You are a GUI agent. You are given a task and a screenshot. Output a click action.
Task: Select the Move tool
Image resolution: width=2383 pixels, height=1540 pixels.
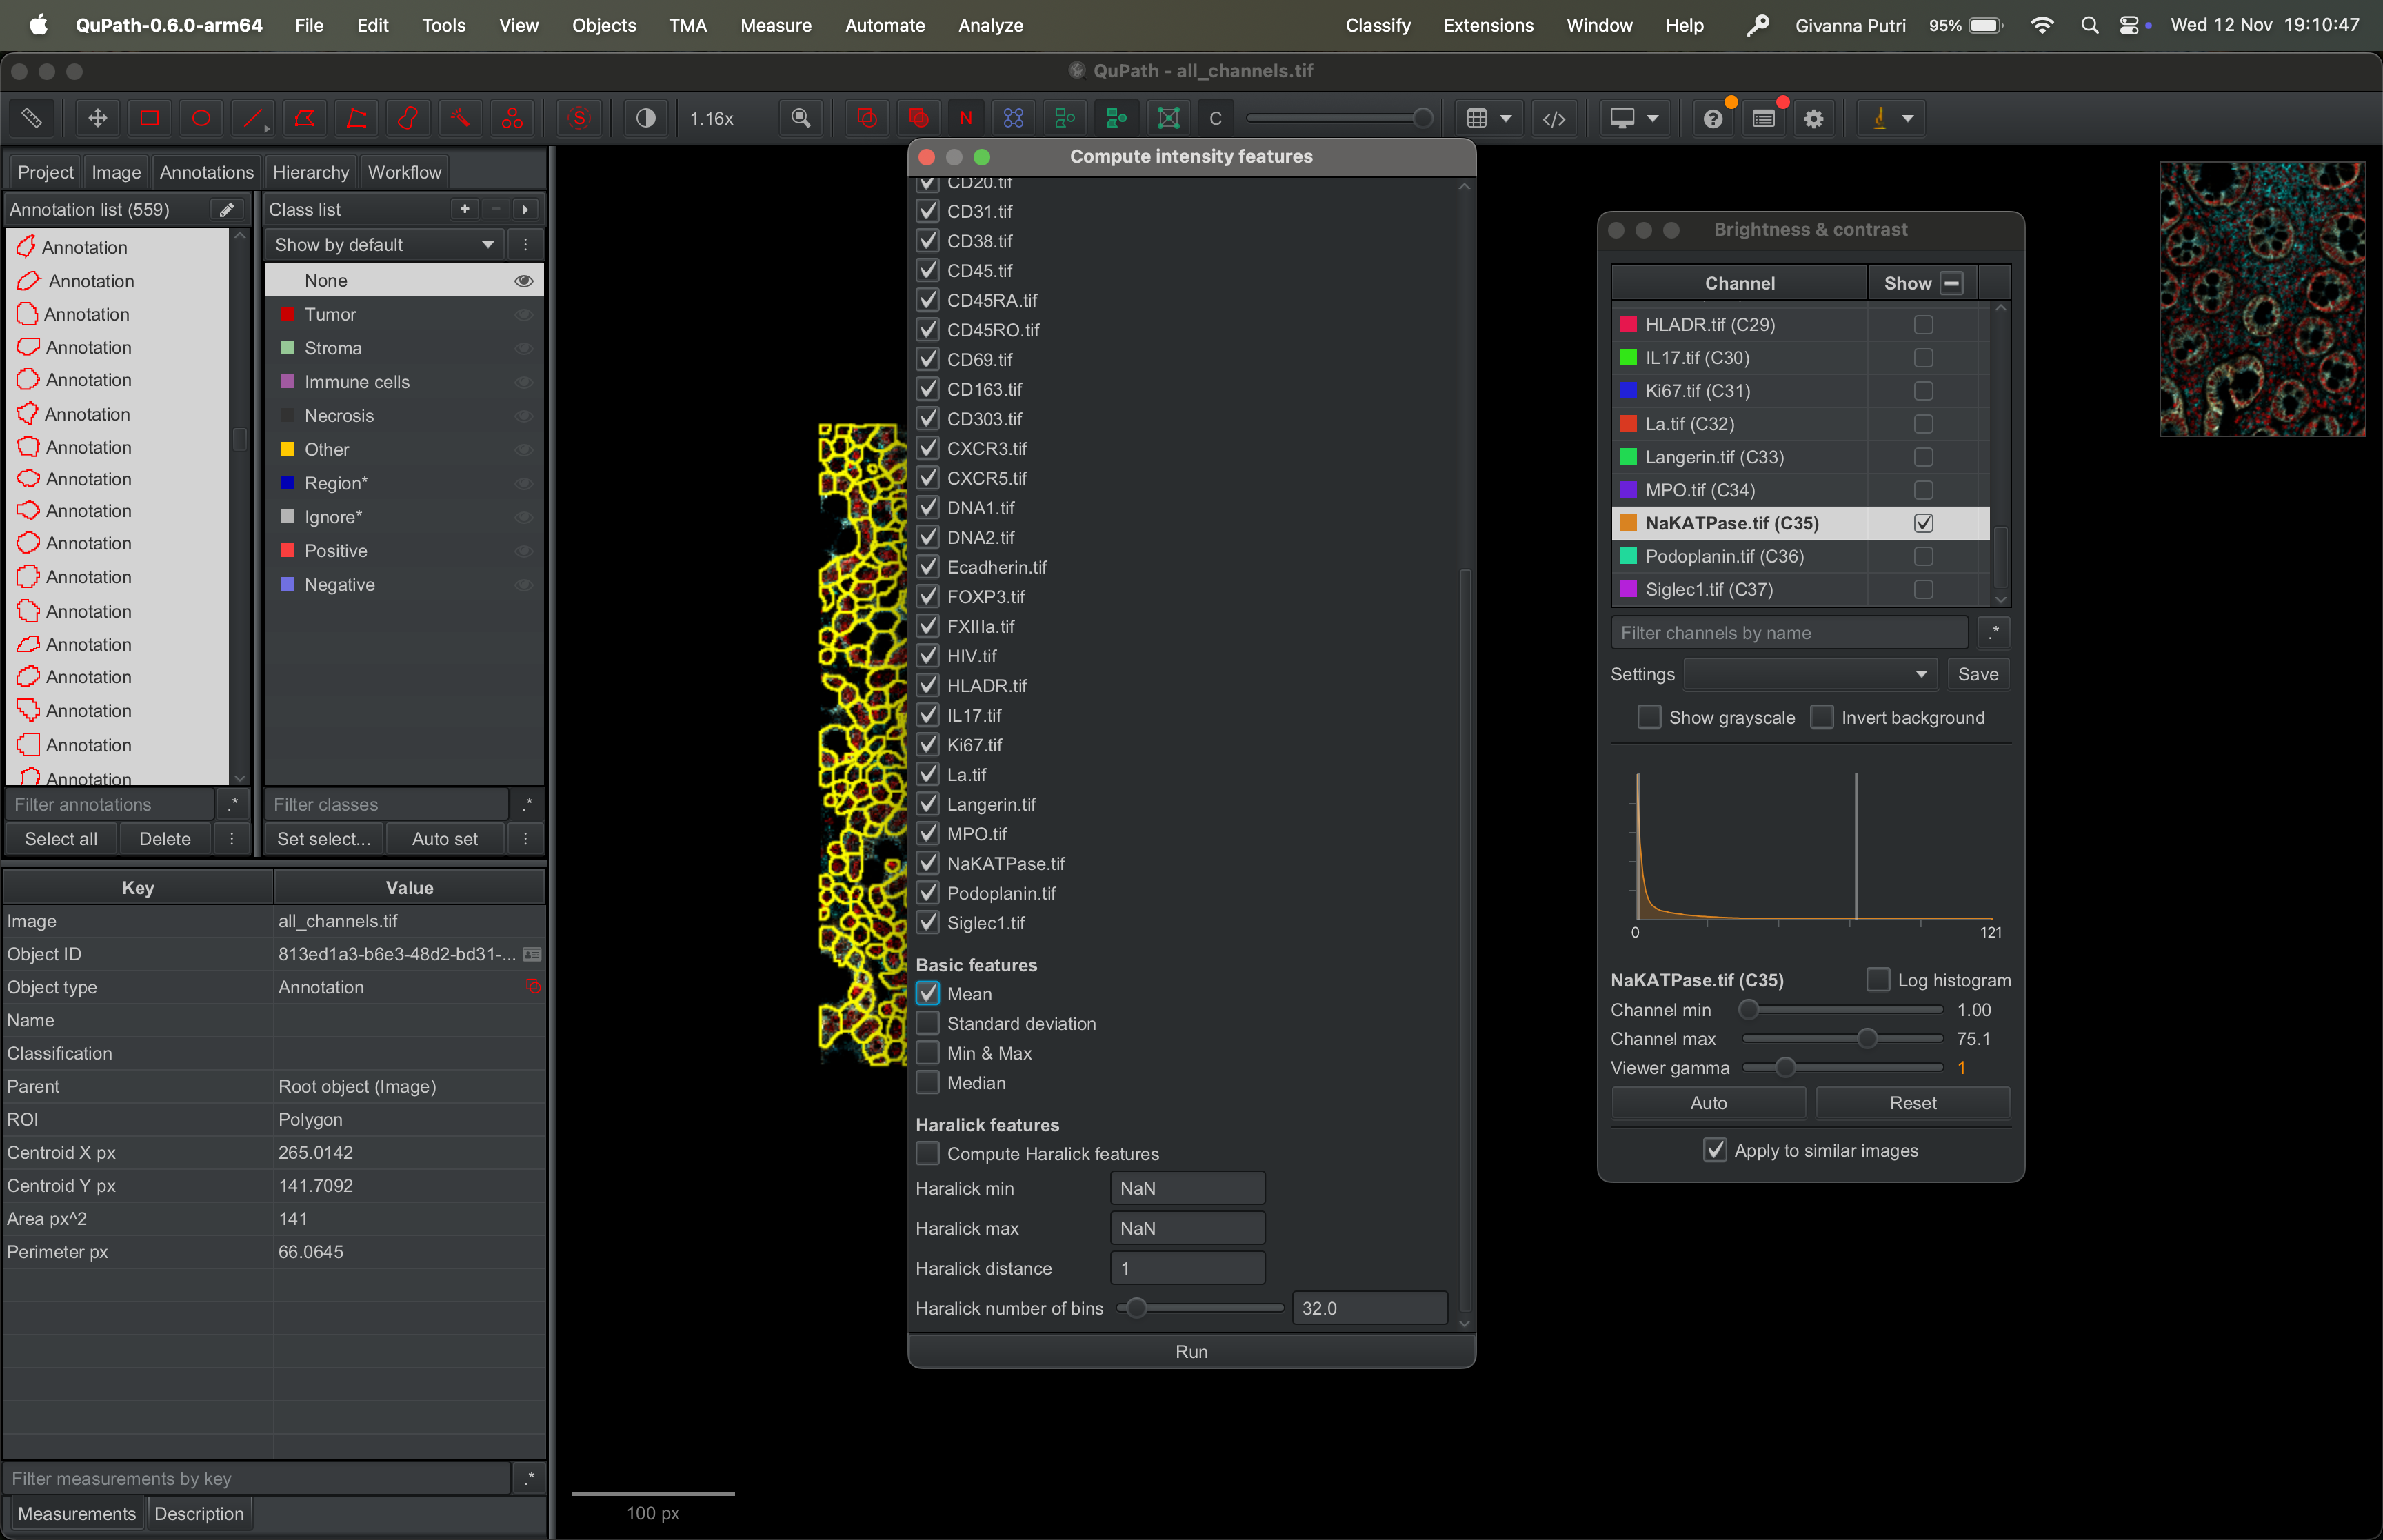click(98, 118)
